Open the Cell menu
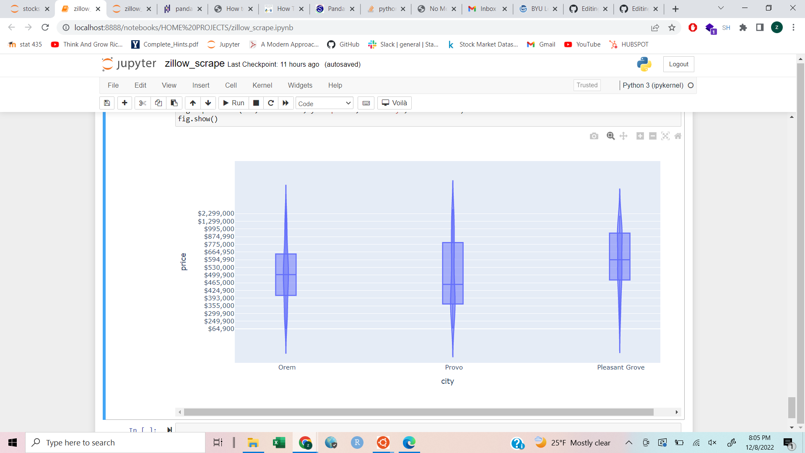 [x=231, y=85]
